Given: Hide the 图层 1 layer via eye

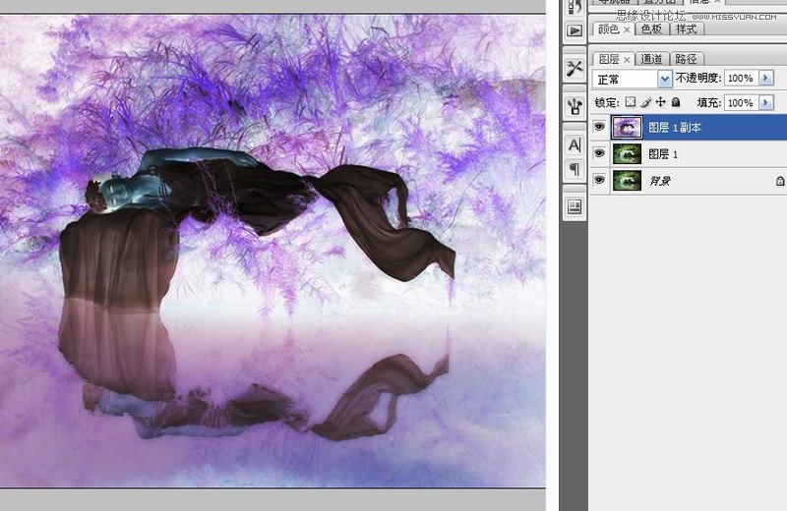Looking at the screenshot, I should (x=599, y=153).
